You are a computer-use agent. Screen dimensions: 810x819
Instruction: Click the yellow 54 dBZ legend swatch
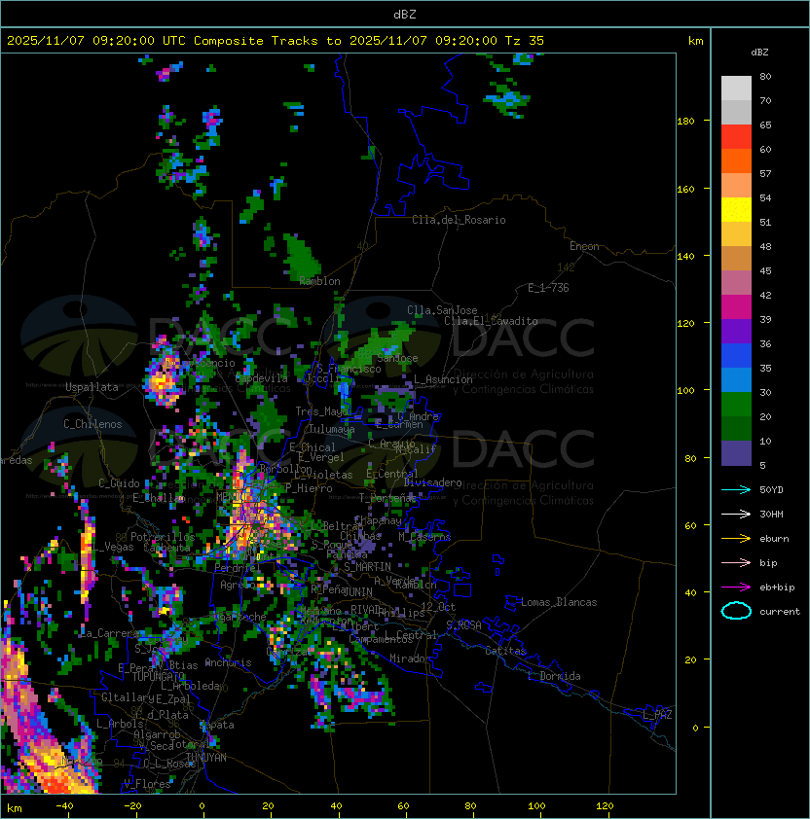tap(736, 209)
